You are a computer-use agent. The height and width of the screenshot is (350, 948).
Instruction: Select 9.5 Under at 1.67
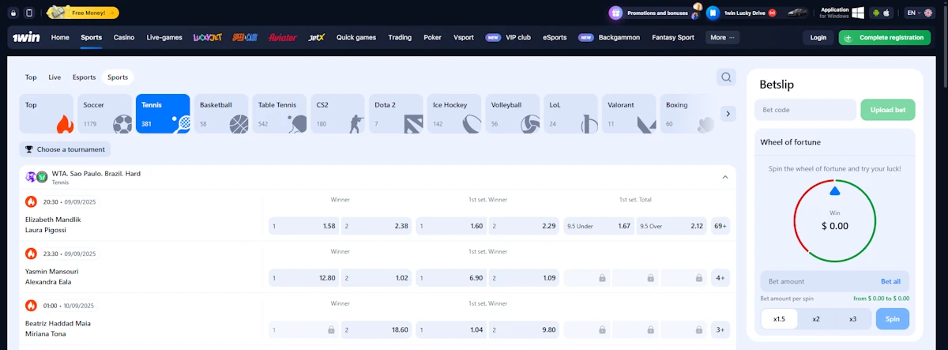pos(598,226)
